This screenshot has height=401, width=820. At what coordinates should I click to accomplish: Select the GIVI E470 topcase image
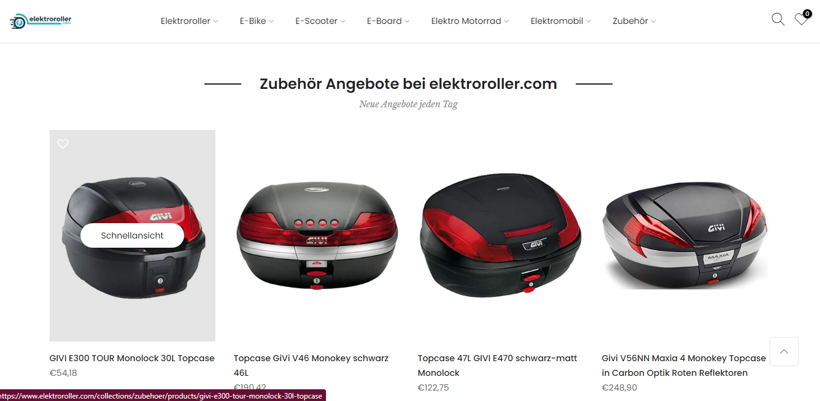click(501, 235)
